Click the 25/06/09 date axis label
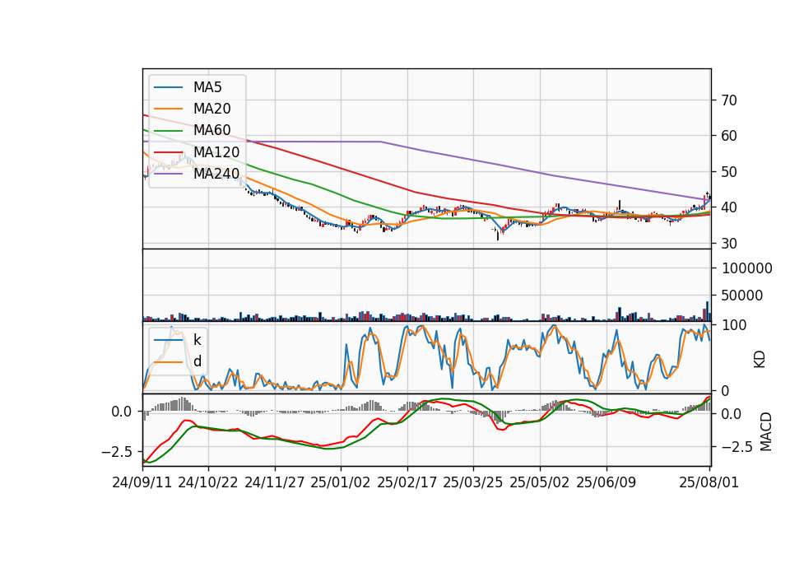The image size is (790, 568). (x=606, y=482)
